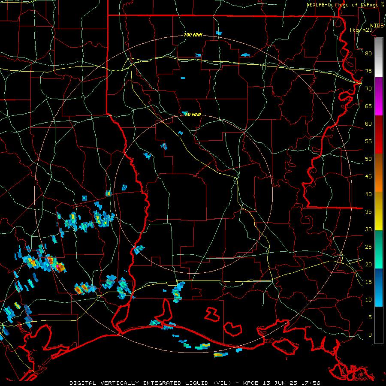Click the yellow band of the VIL color bar

click(379, 211)
